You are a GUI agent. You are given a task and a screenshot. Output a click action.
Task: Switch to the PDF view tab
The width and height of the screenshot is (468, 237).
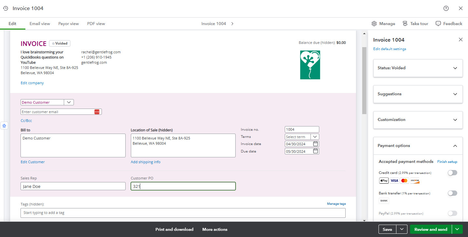tap(96, 24)
